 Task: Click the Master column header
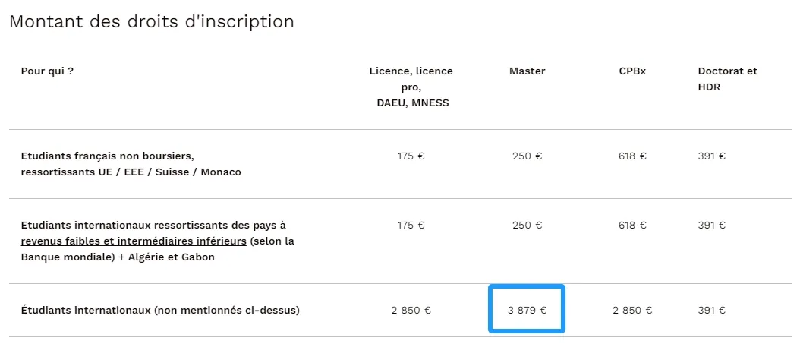pos(527,71)
